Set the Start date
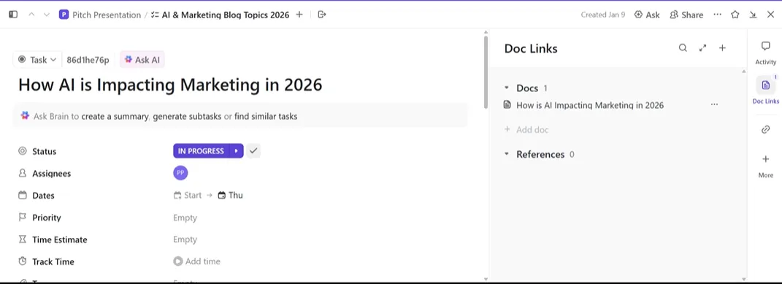Screen dimensions: 782x284 188,196
